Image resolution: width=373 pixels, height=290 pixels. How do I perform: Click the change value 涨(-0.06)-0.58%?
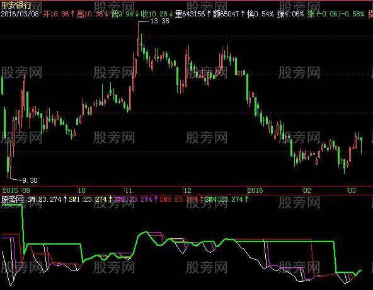pos(335,14)
